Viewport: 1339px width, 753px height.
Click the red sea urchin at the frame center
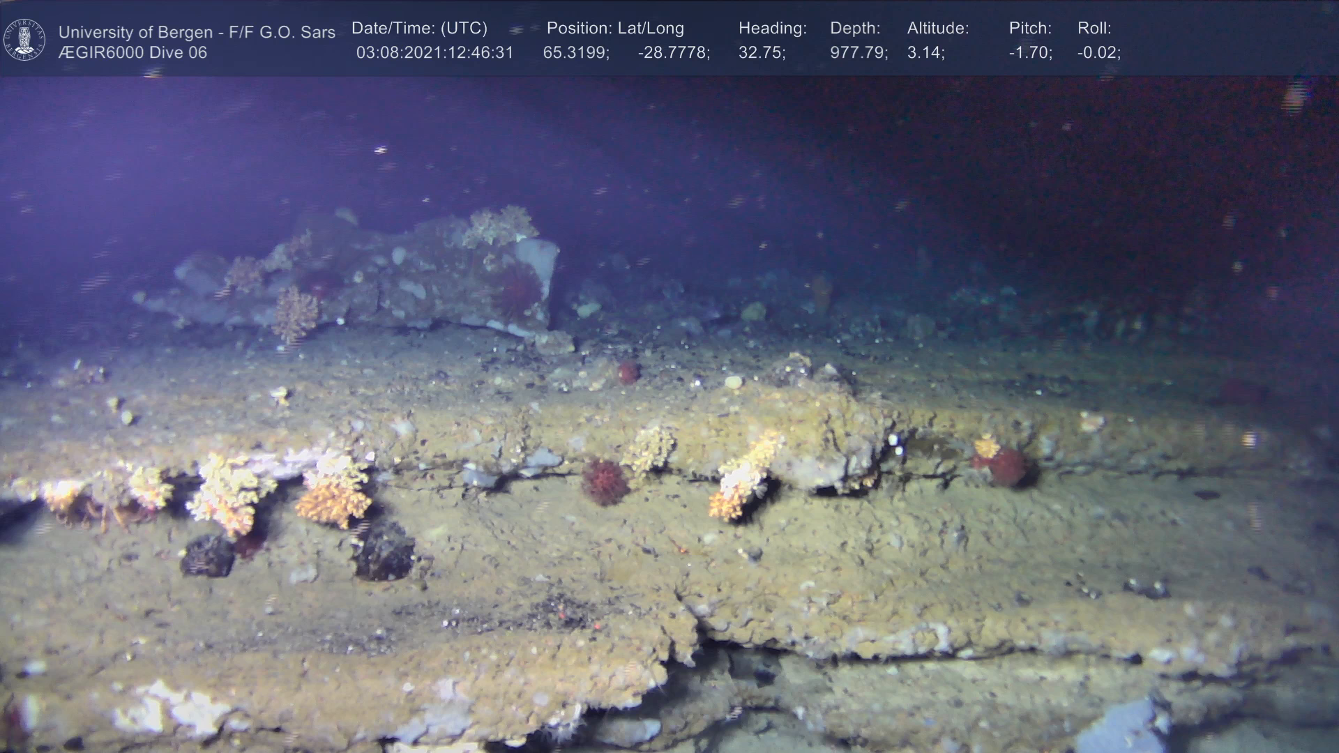(604, 481)
